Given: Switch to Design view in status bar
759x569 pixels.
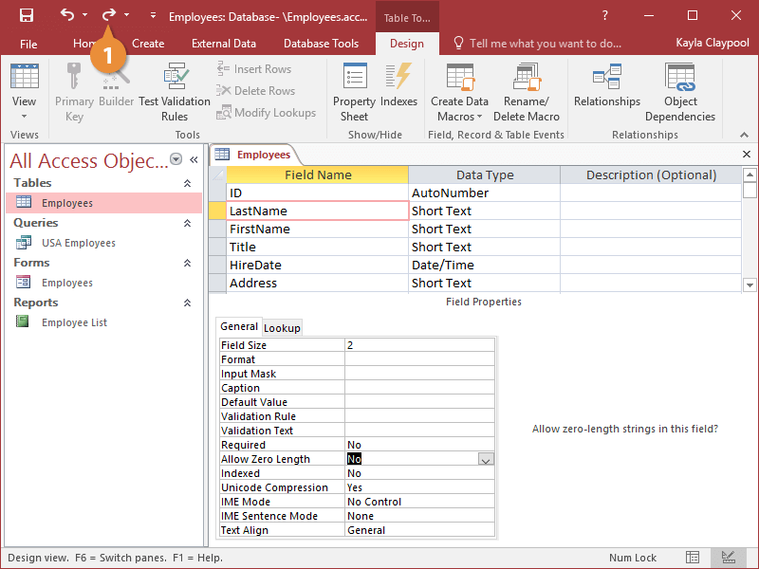Looking at the screenshot, I should 728,558.
